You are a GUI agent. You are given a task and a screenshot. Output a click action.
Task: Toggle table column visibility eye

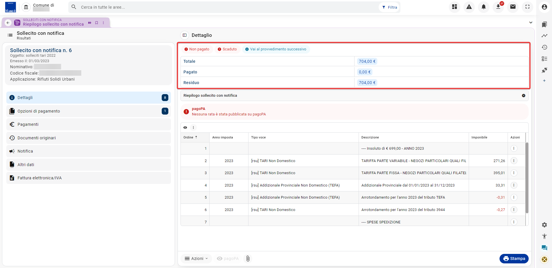pyautogui.click(x=185, y=128)
